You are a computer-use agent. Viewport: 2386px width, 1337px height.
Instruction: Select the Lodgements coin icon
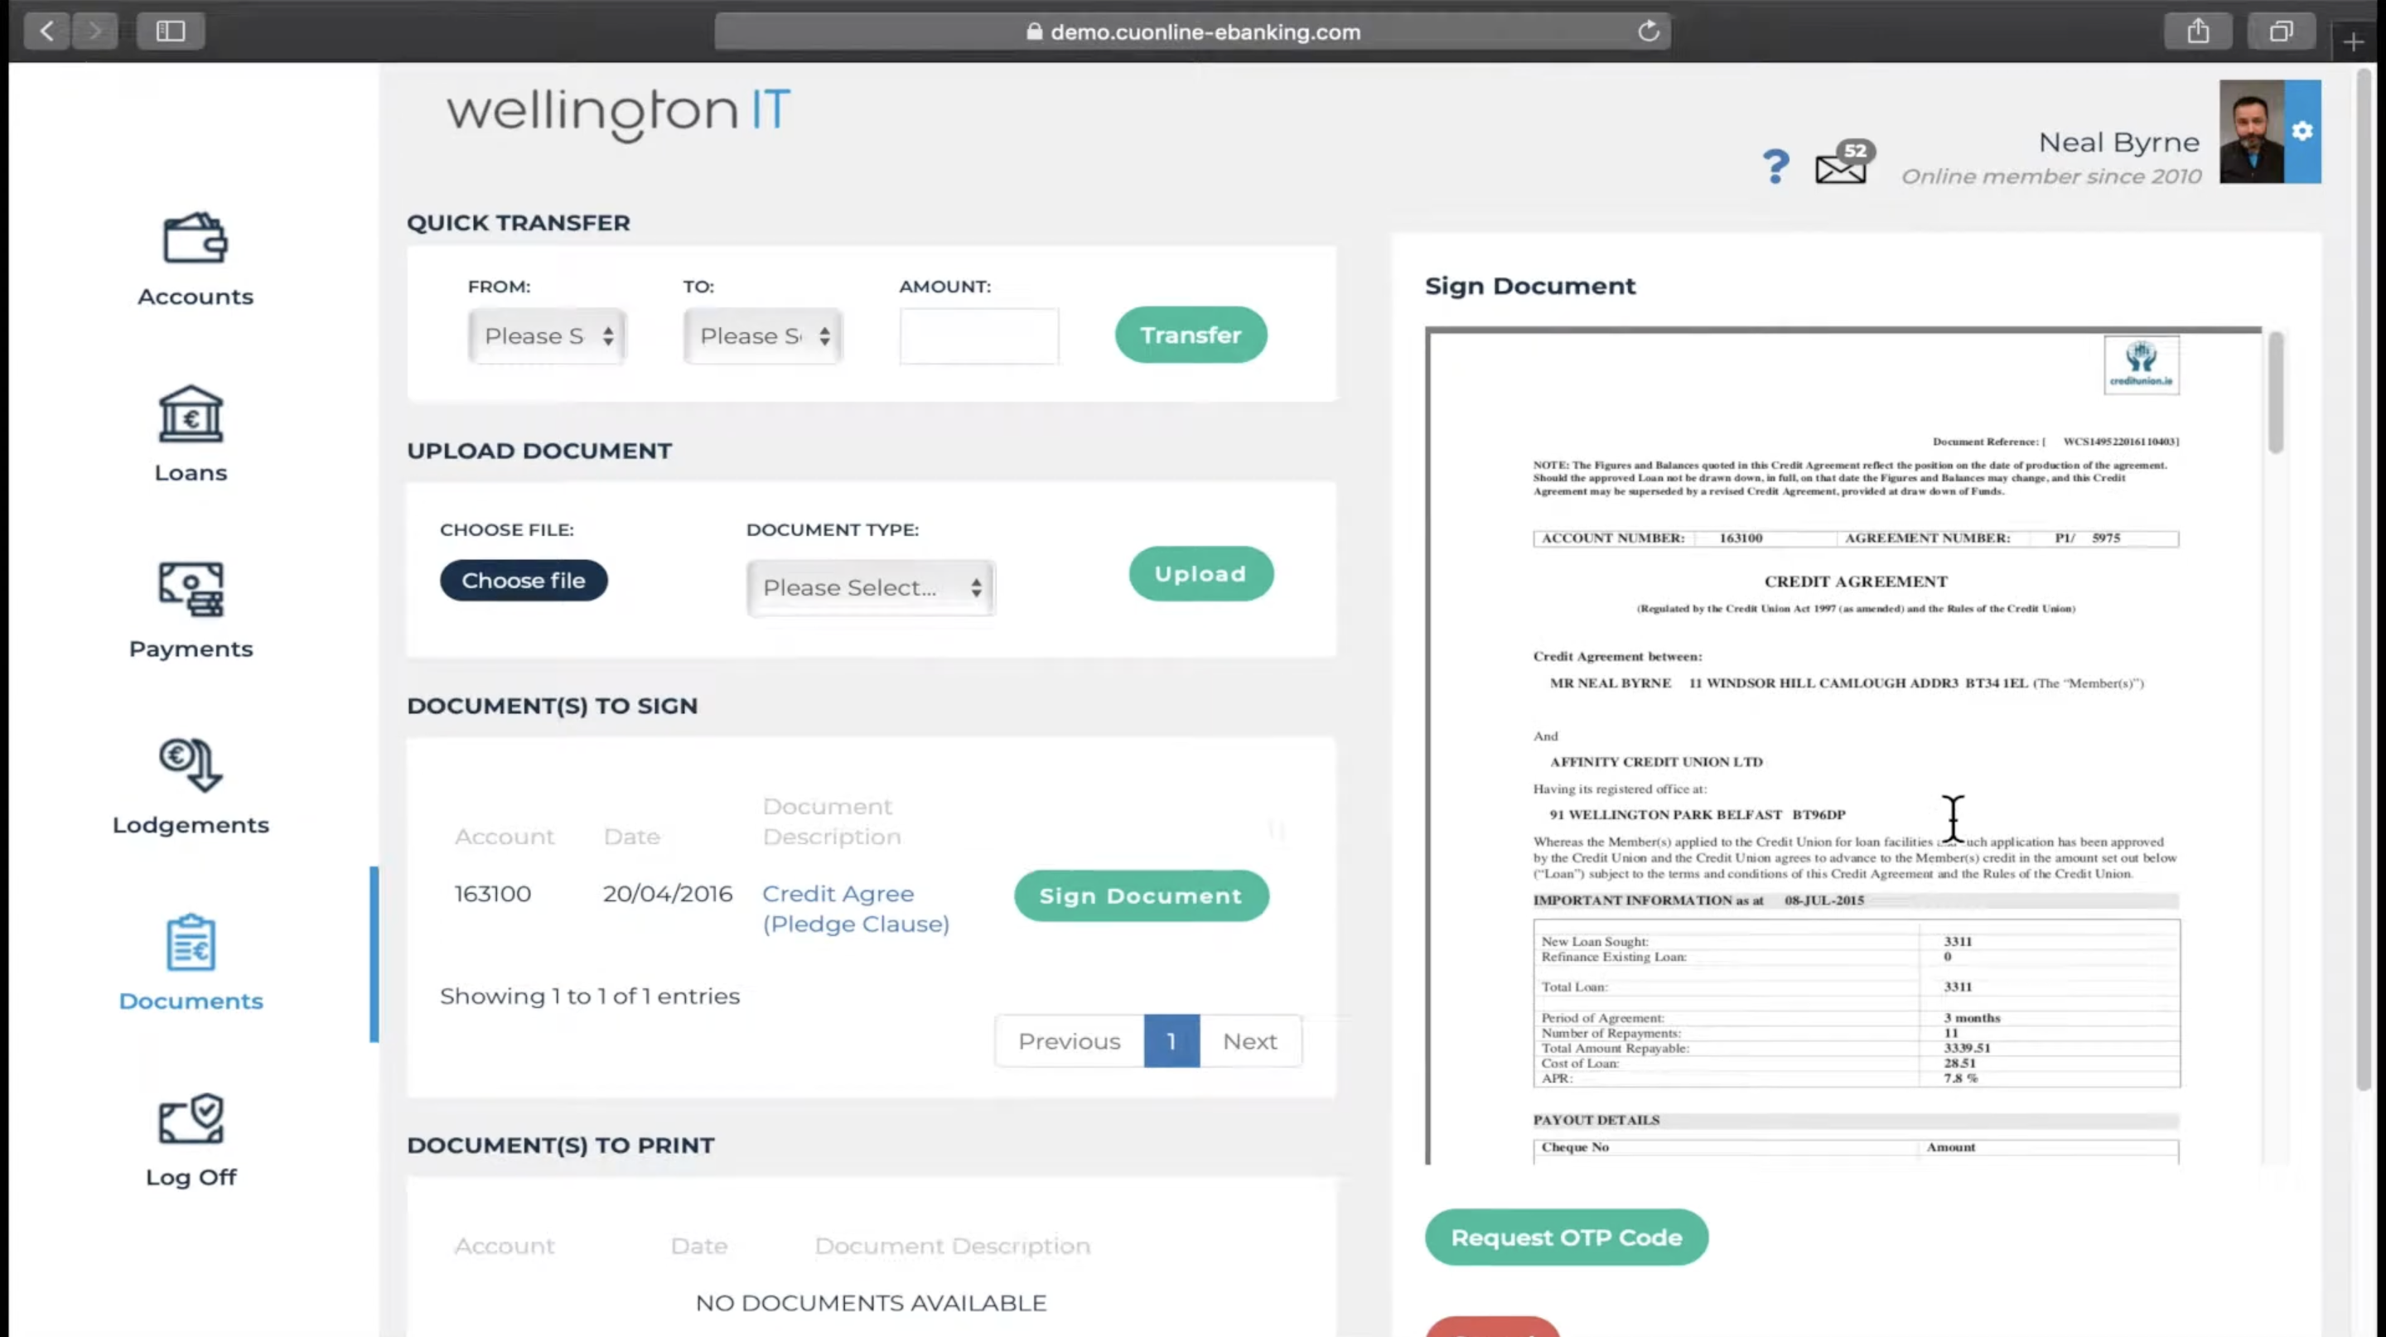(x=191, y=765)
